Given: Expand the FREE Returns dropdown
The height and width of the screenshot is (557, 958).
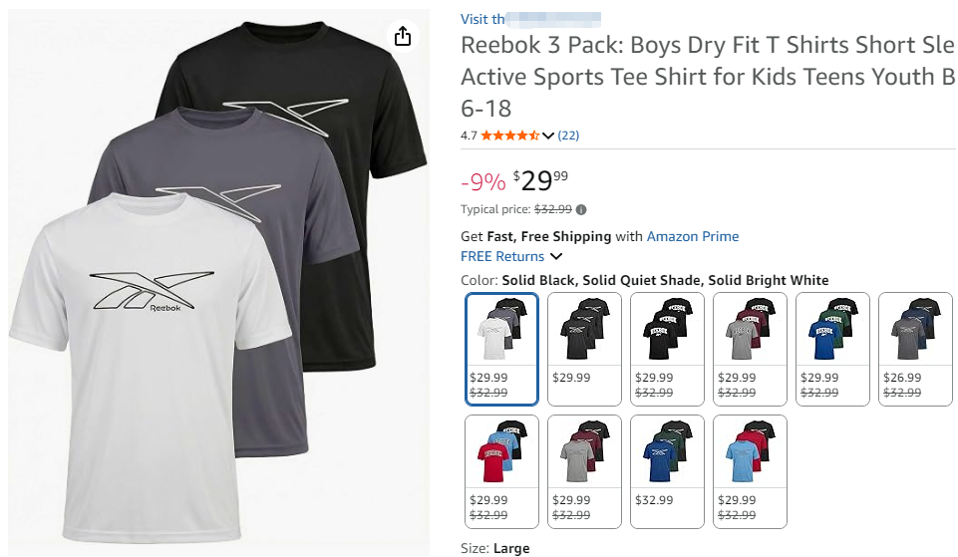Looking at the screenshot, I should (556, 256).
